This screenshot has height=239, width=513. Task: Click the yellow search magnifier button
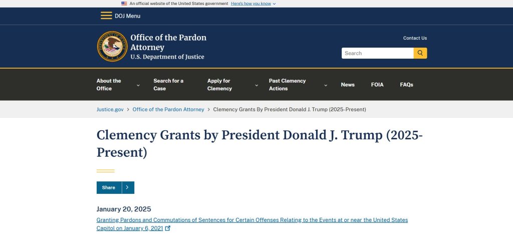tap(420, 53)
